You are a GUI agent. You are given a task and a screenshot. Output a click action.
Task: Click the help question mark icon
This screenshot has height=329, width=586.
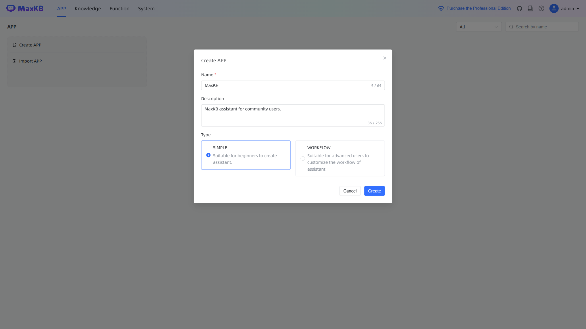541,8
